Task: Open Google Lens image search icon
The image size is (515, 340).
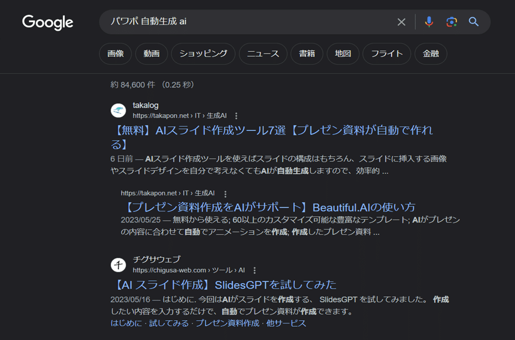Action: coord(451,22)
